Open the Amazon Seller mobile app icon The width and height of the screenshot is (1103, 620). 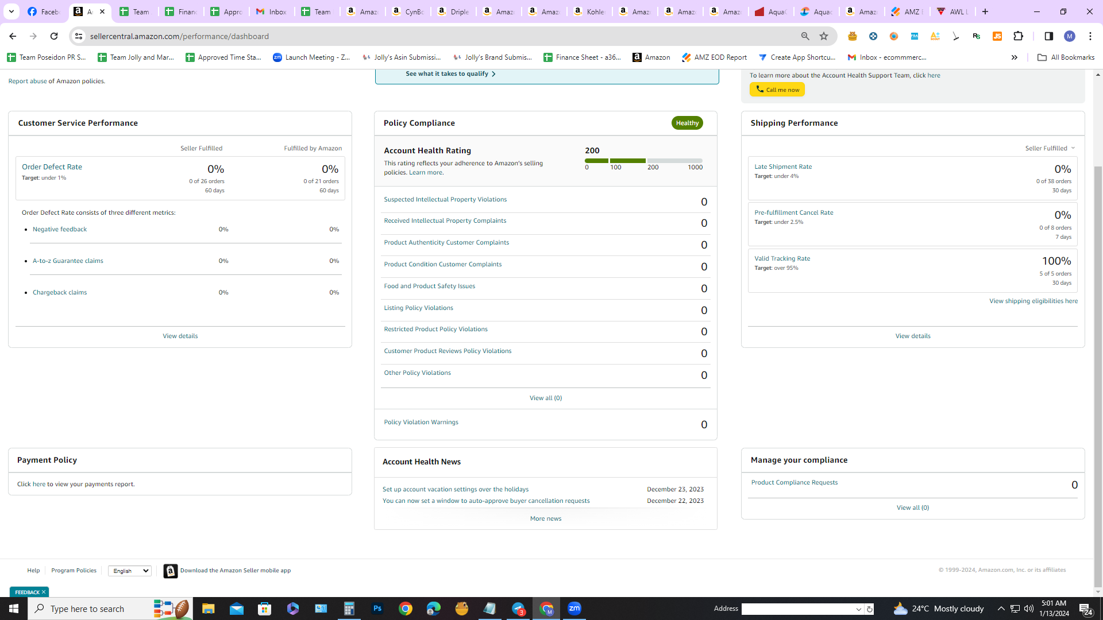coord(170,571)
